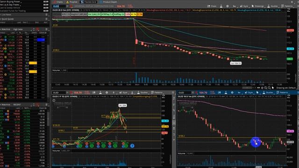This screenshot has width=299, height=168.
Task: Click the info icon in bottom-left chart
Action: point(54,100)
